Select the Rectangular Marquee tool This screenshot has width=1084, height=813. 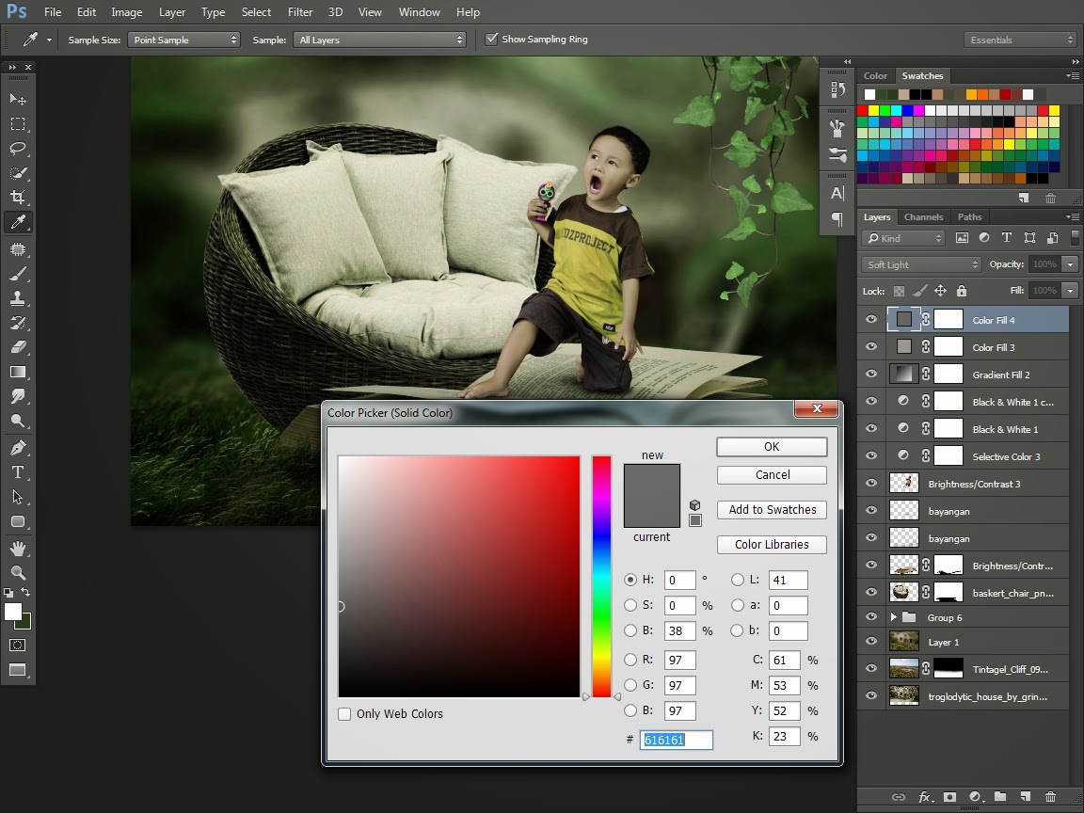17,124
